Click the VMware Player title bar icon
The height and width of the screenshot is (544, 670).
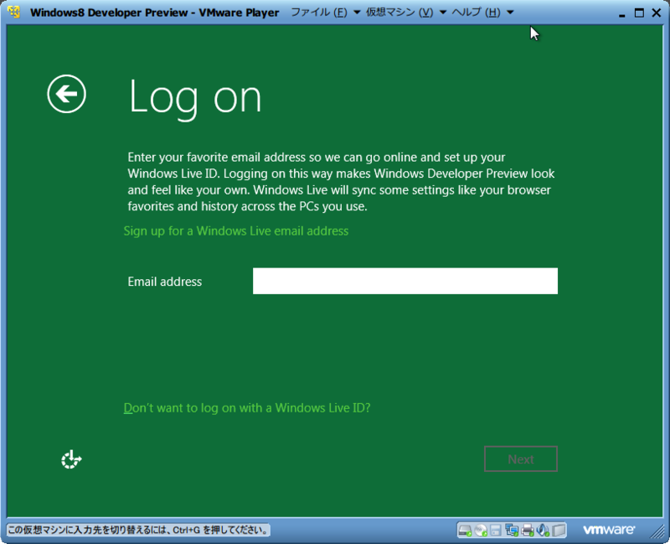14,12
